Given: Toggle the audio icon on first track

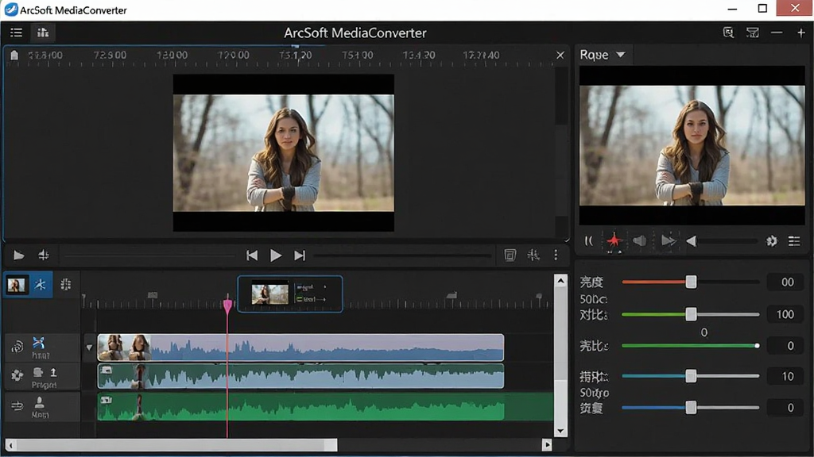Looking at the screenshot, I should point(17,348).
